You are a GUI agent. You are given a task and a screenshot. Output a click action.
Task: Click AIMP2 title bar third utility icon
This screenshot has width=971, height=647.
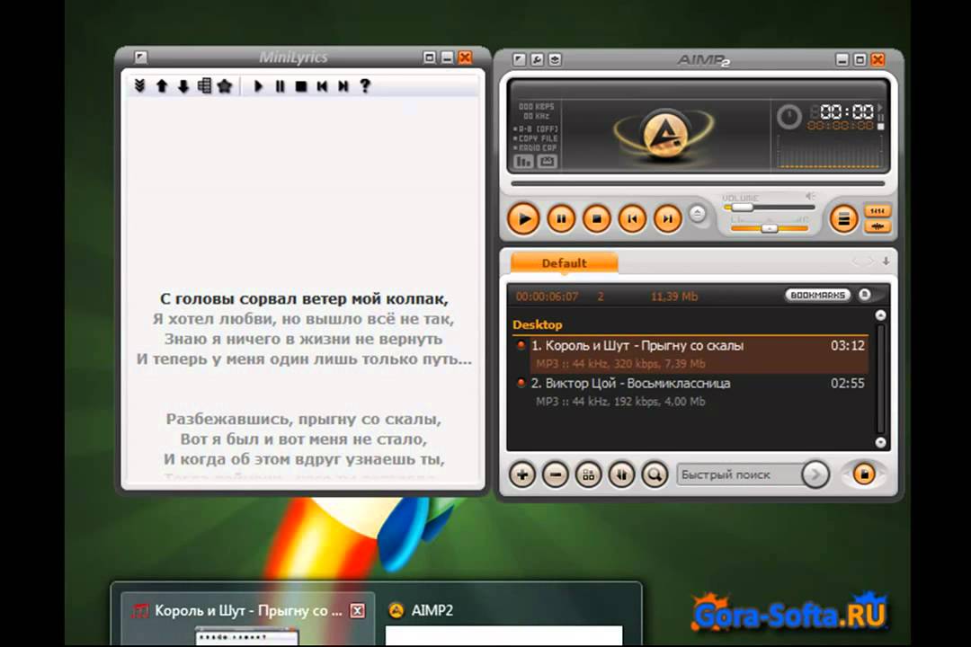tap(555, 59)
